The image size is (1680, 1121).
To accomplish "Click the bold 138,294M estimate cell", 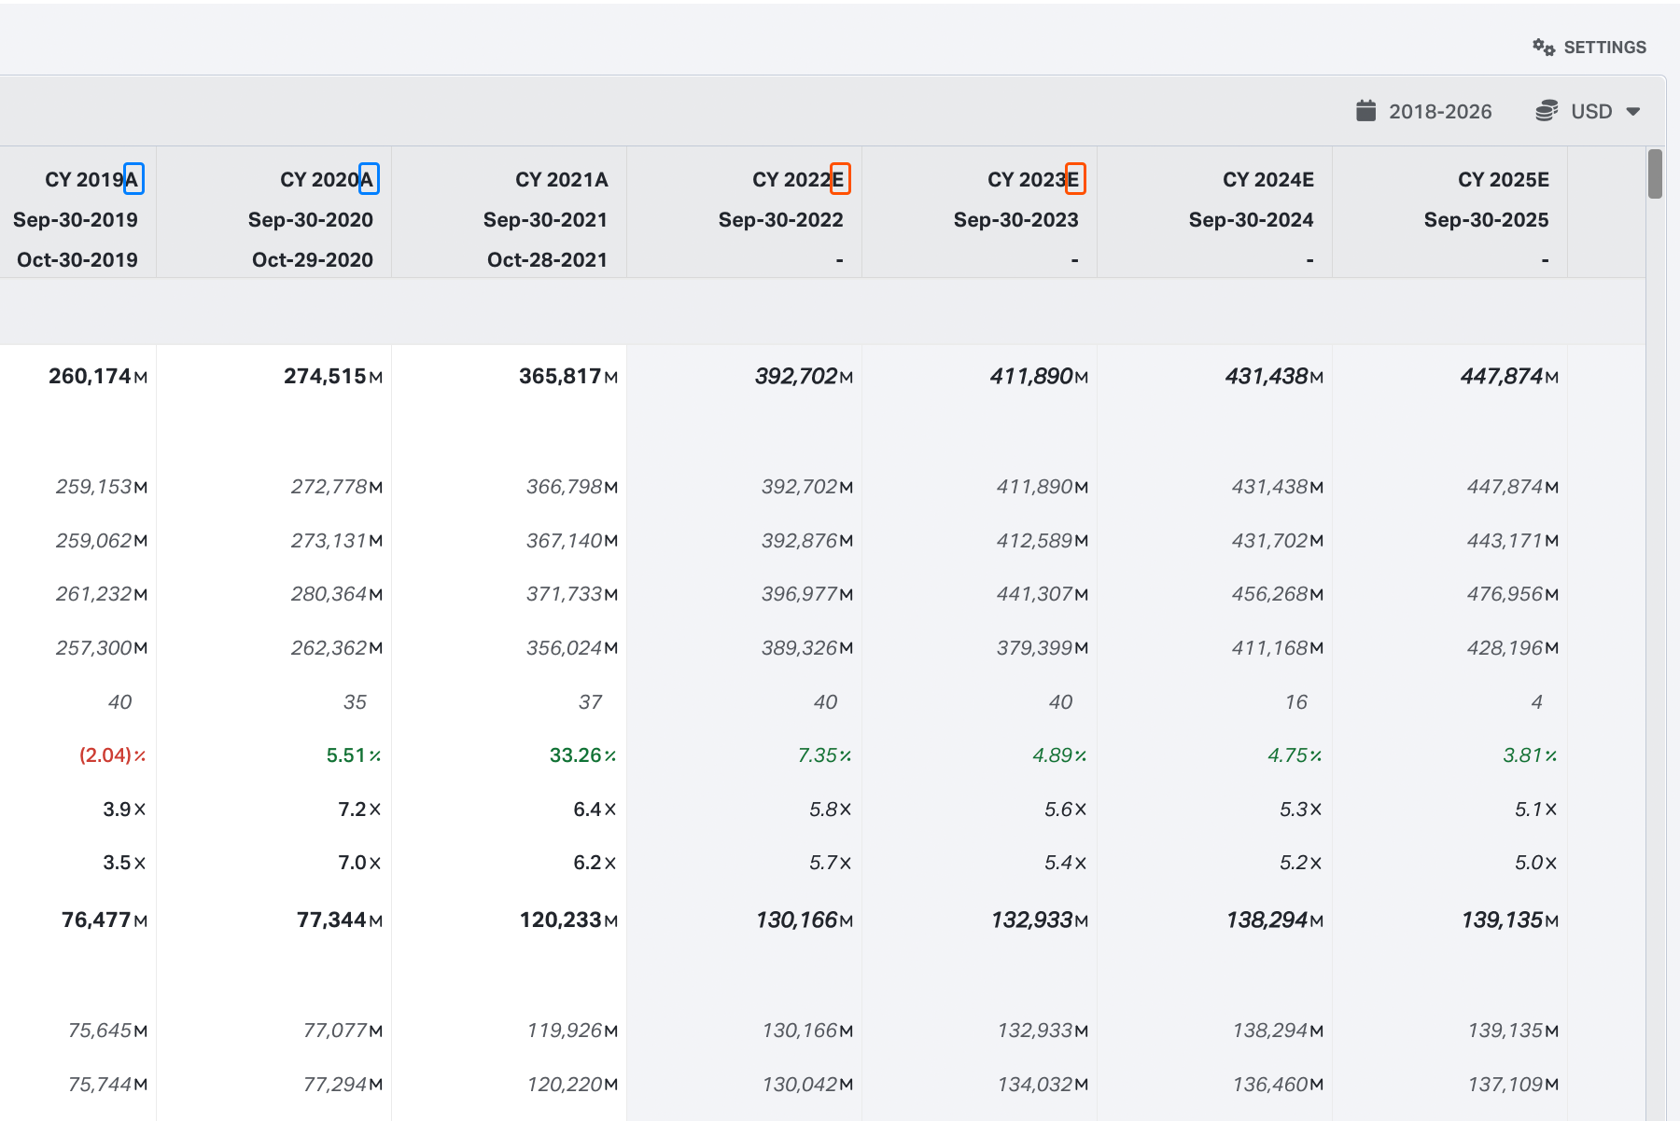I will pos(1275,920).
